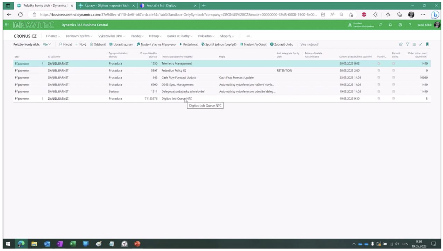The height and width of the screenshot is (251, 443).
Task: Open the notifications bell
Action: (390, 25)
